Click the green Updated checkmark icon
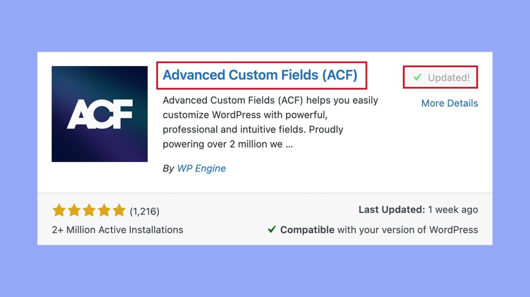 417,77
